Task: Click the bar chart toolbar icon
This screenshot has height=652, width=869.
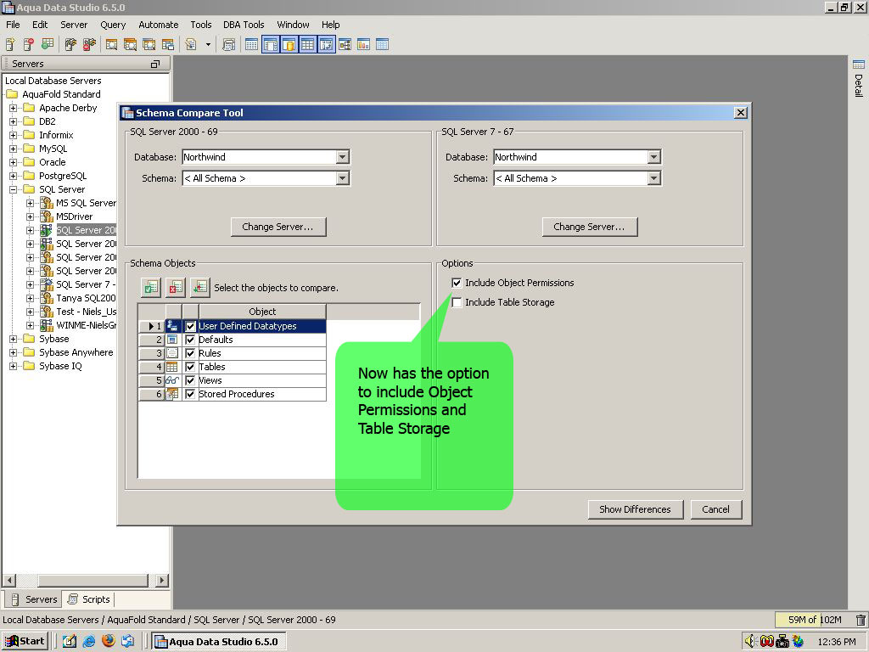Action: tap(363, 45)
